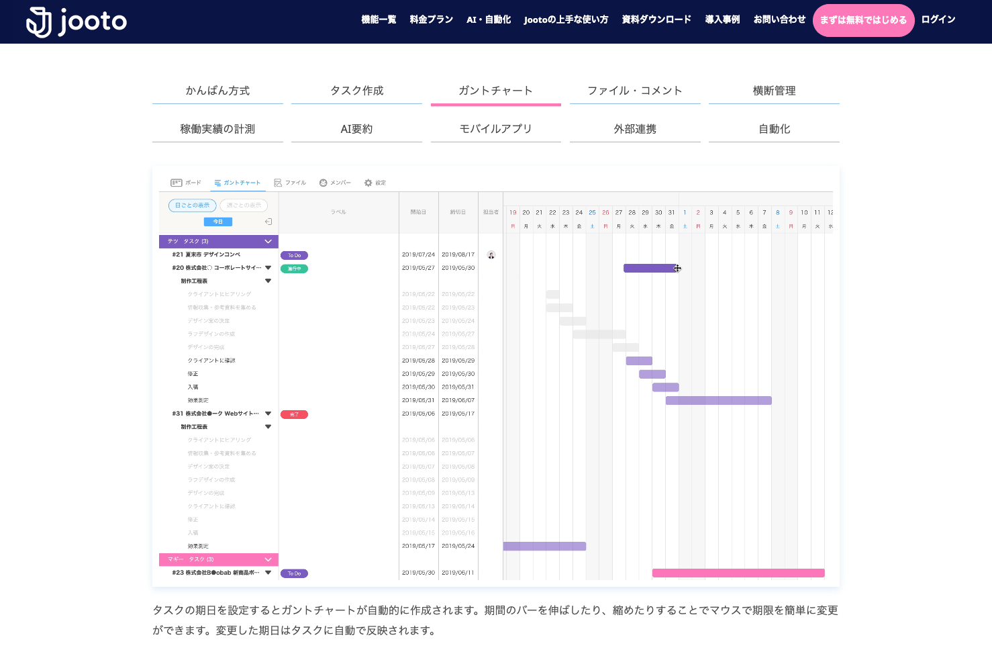This screenshot has height=662, width=992.
Task: Select the ガントチャート view tab in the screenshot
Action: [x=237, y=183]
